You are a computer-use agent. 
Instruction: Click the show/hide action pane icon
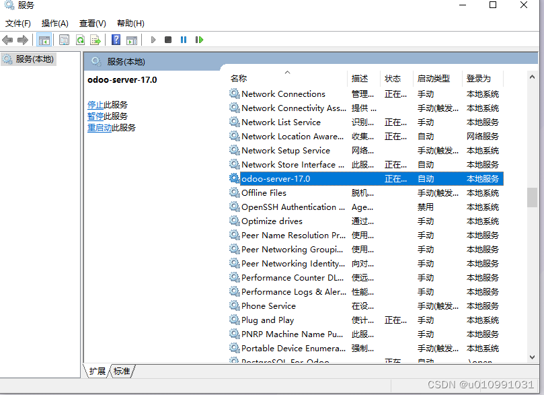click(132, 40)
